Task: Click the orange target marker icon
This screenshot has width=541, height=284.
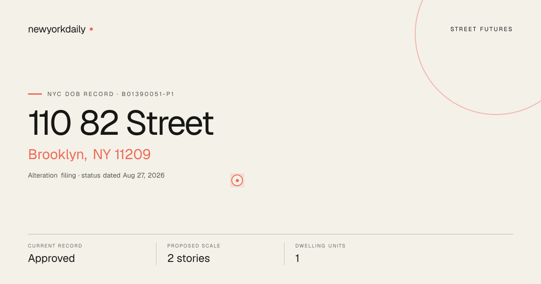Action: click(237, 180)
